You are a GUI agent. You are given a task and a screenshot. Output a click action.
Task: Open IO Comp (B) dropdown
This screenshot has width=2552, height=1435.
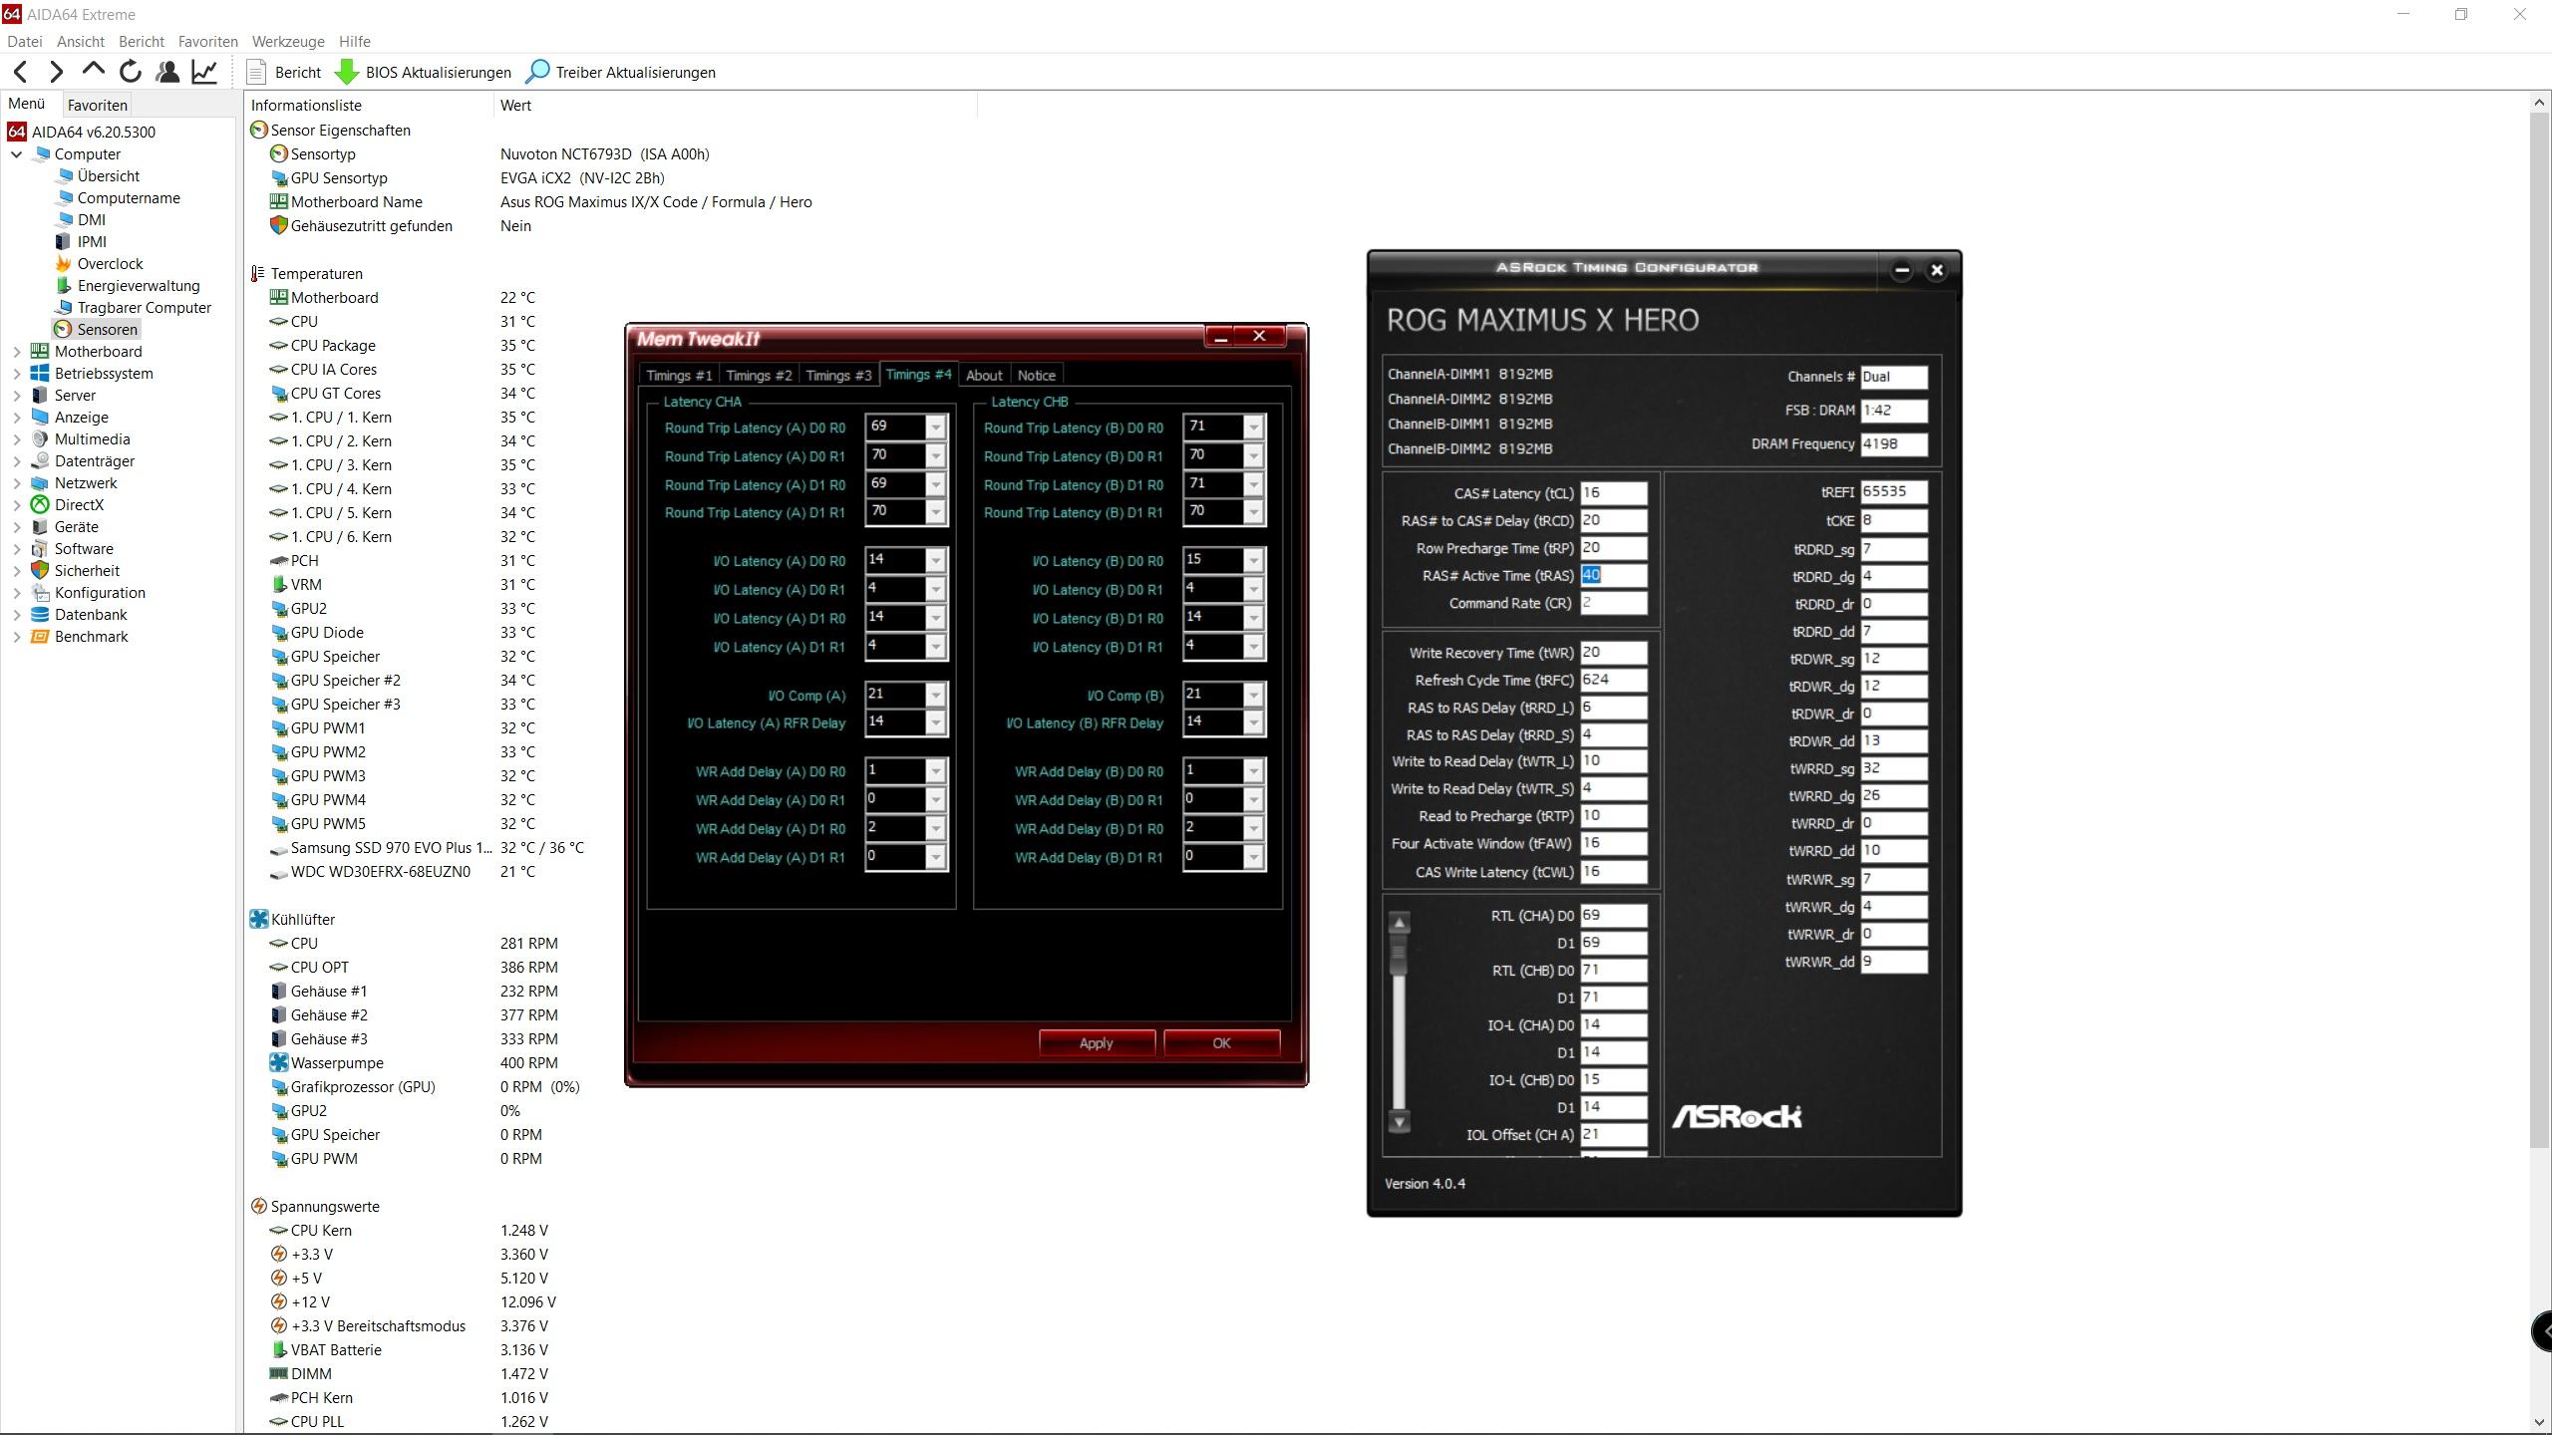[1253, 695]
